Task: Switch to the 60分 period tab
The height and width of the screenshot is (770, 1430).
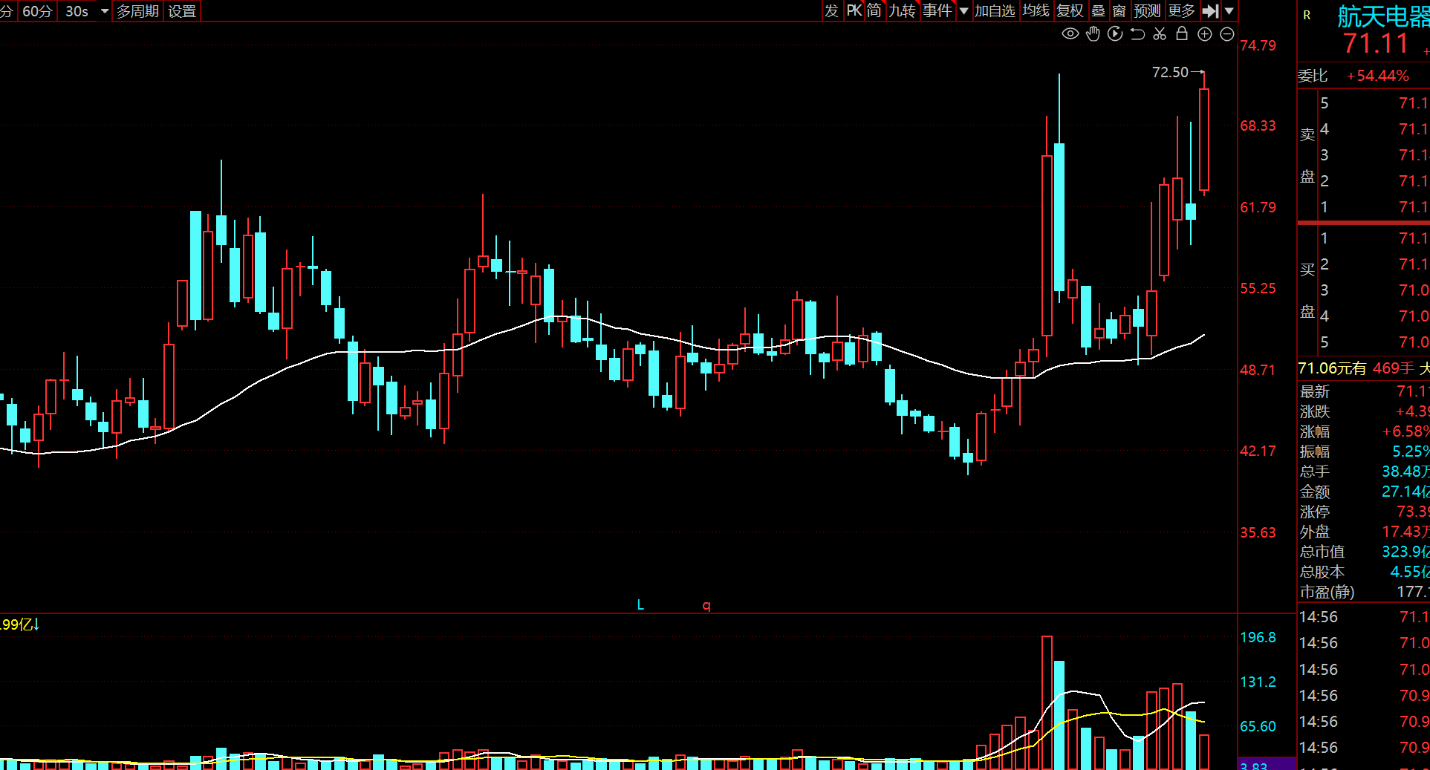Action: click(x=37, y=11)
